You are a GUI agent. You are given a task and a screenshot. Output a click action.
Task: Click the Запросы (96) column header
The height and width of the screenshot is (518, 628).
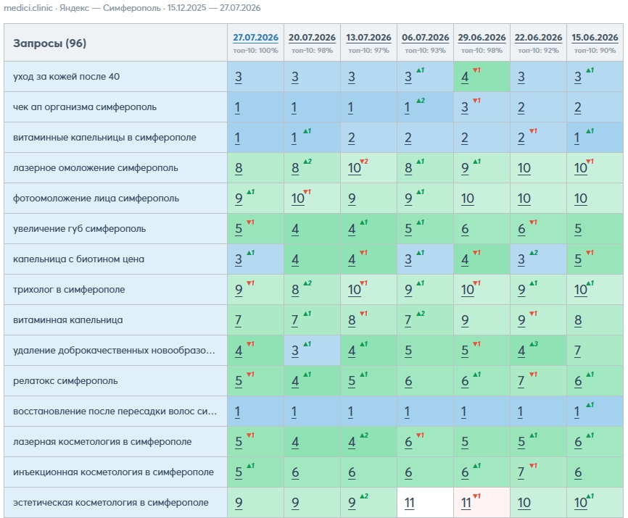pos(49,43)
